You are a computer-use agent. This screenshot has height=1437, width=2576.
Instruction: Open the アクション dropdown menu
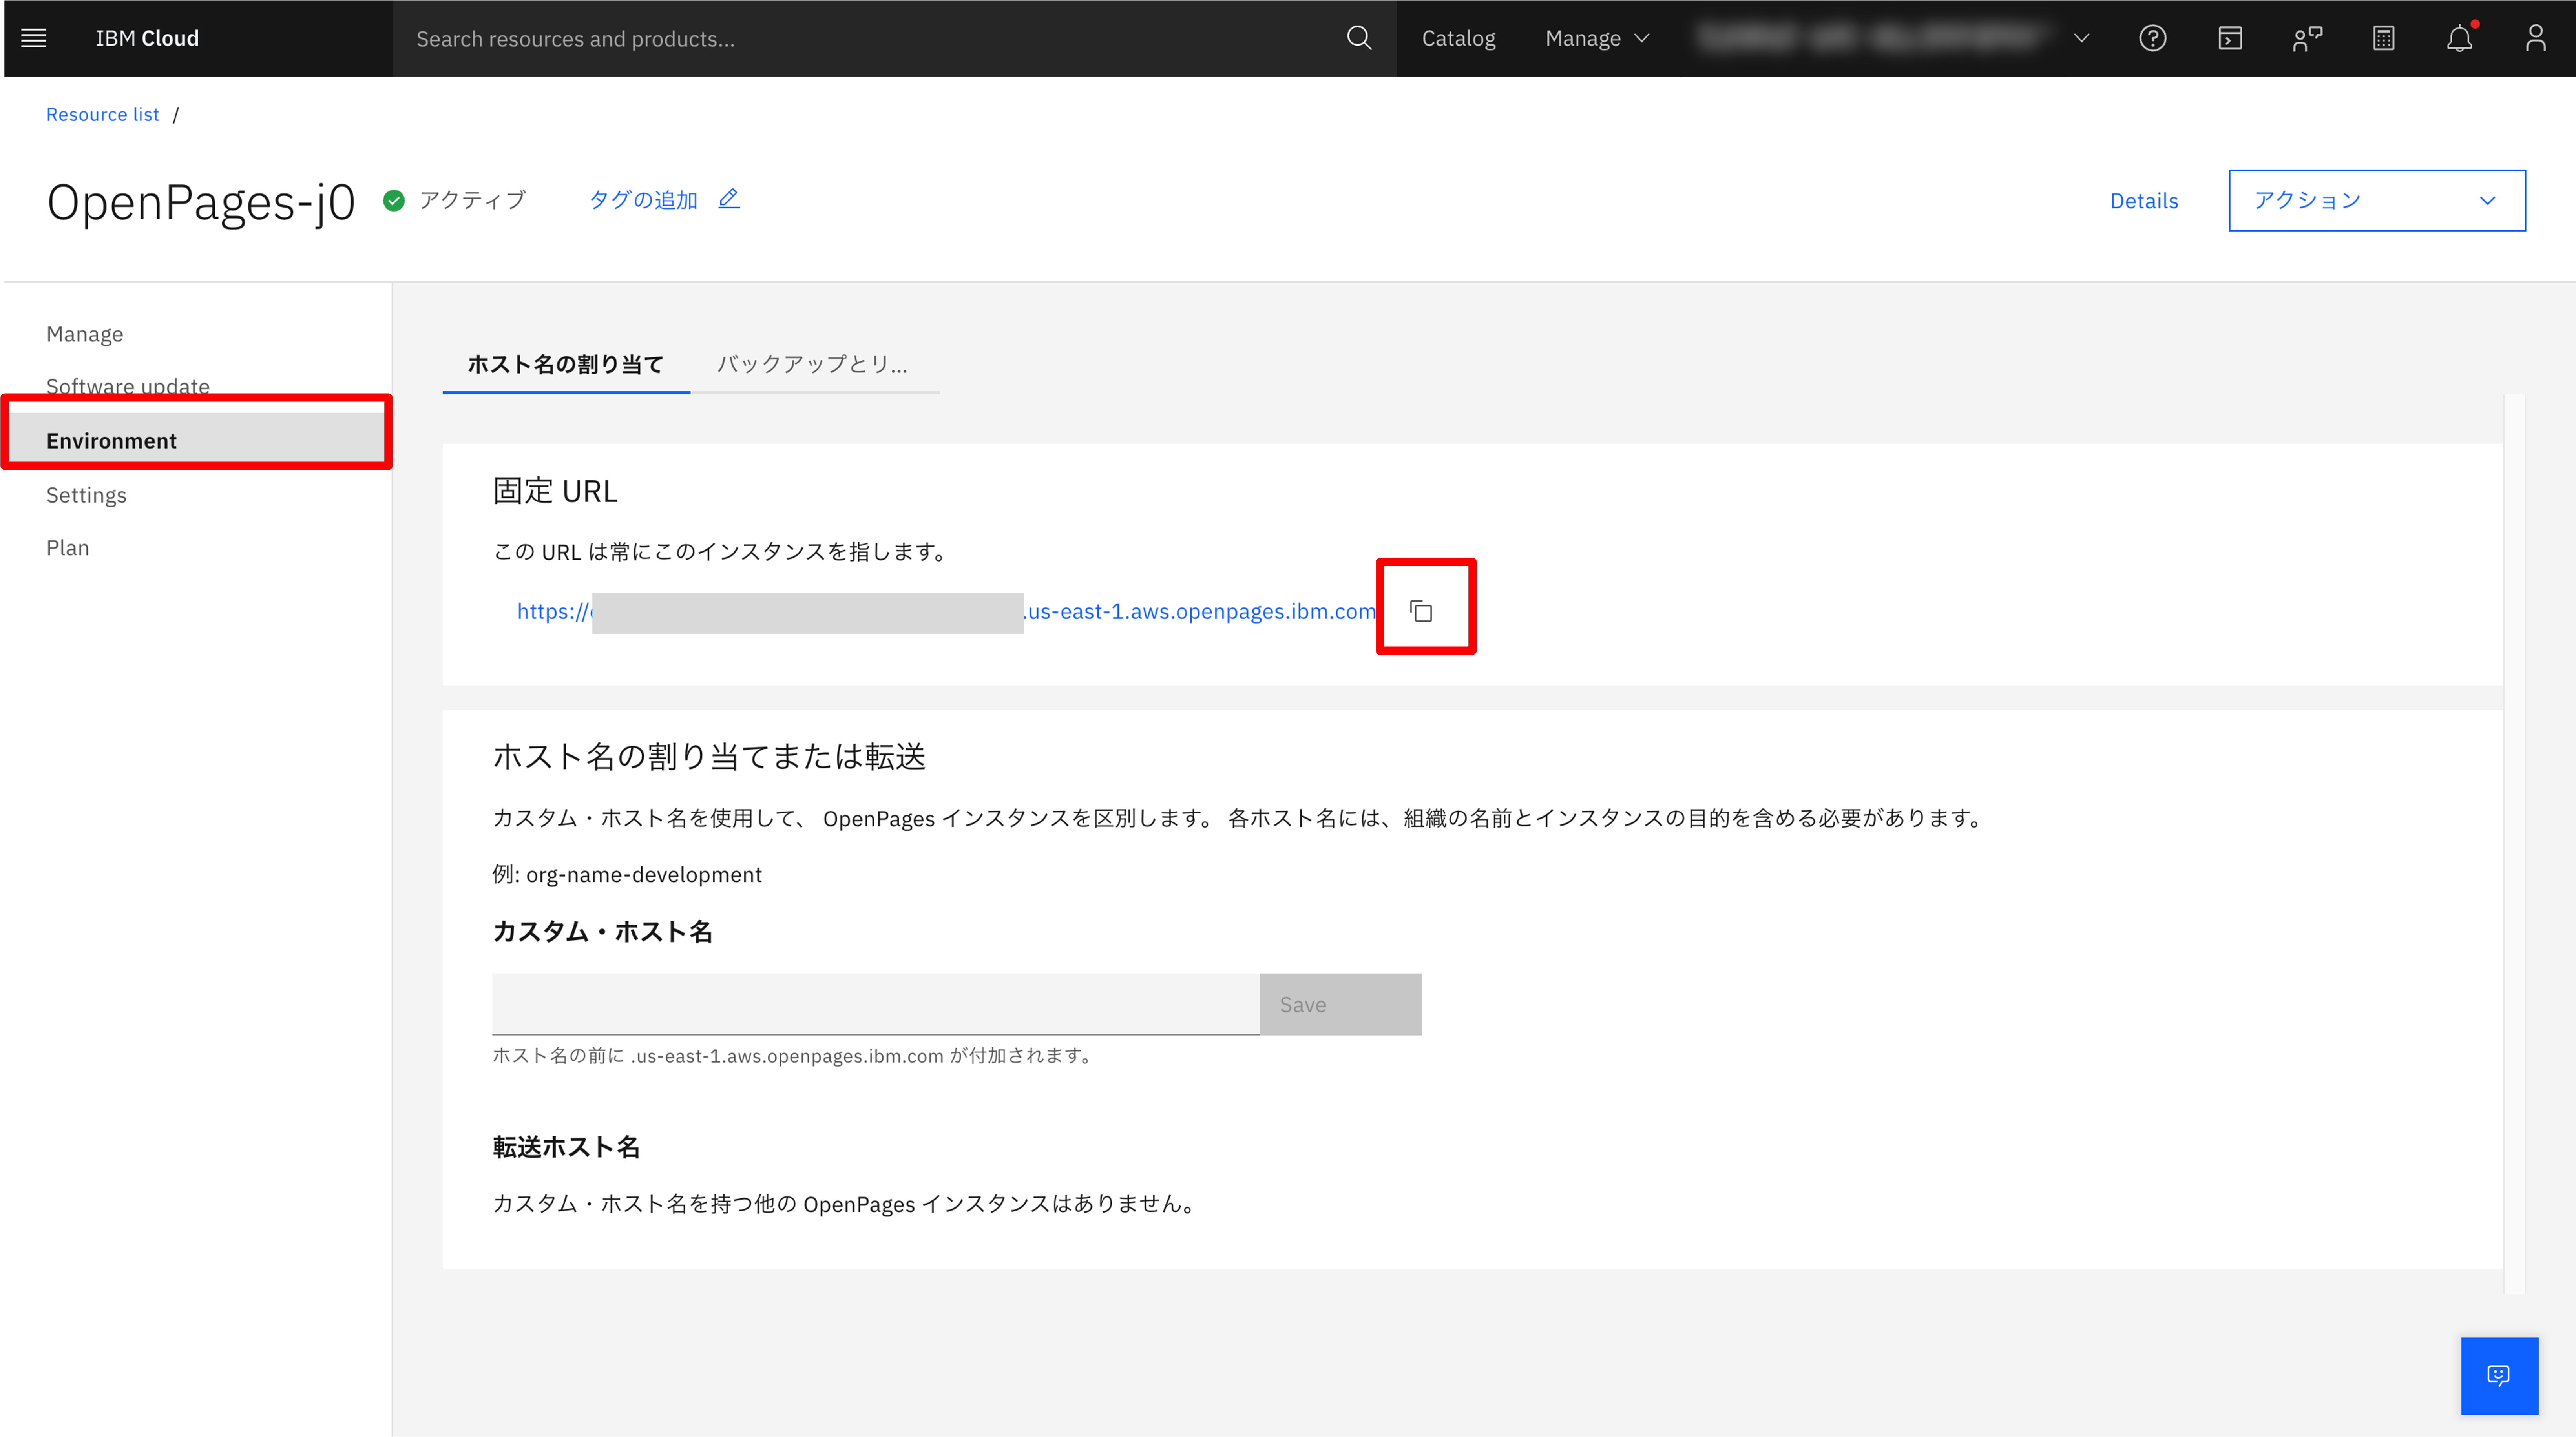click(2376, 200)
